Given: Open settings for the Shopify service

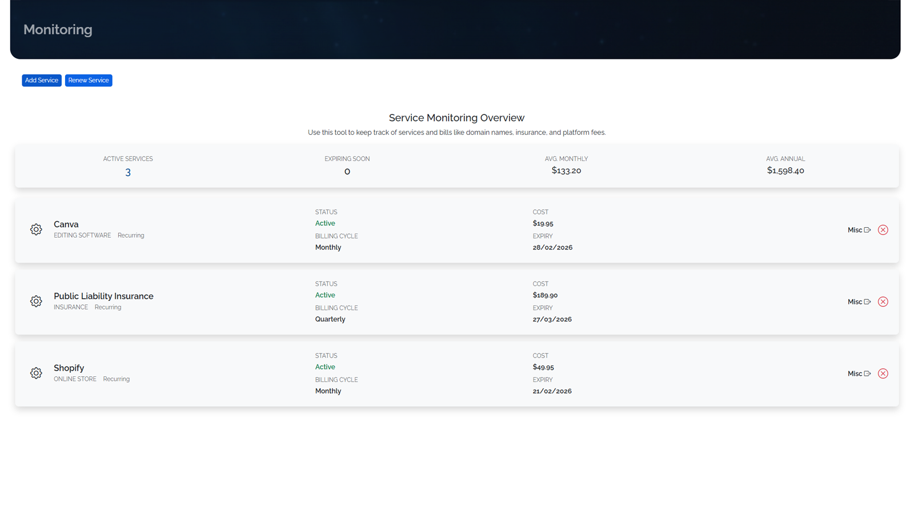Looking at the screenshot, I should (x=35, y=373).
